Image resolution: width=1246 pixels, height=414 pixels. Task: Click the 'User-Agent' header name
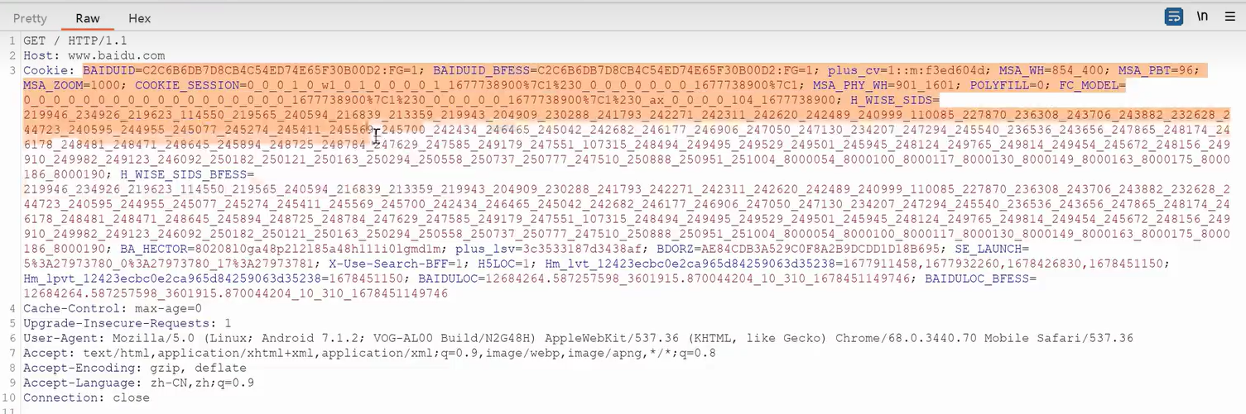tap(60, 338)
